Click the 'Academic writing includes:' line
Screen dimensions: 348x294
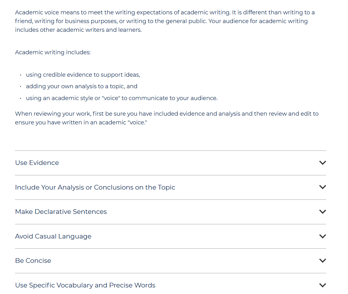click(x=53, y=52)
